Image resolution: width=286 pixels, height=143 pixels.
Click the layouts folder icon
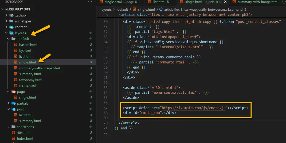[11, 33]
